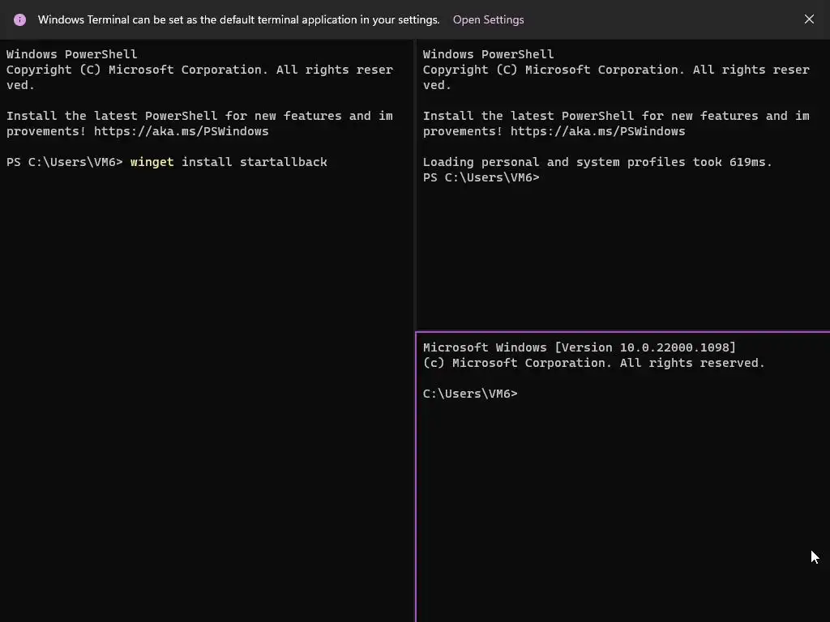Click 'Windows PowerShell' header in left pane

71,54
